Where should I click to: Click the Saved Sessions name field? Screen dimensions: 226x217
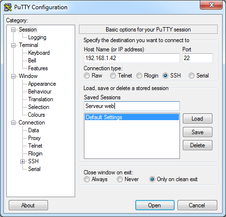click(132, 106)
